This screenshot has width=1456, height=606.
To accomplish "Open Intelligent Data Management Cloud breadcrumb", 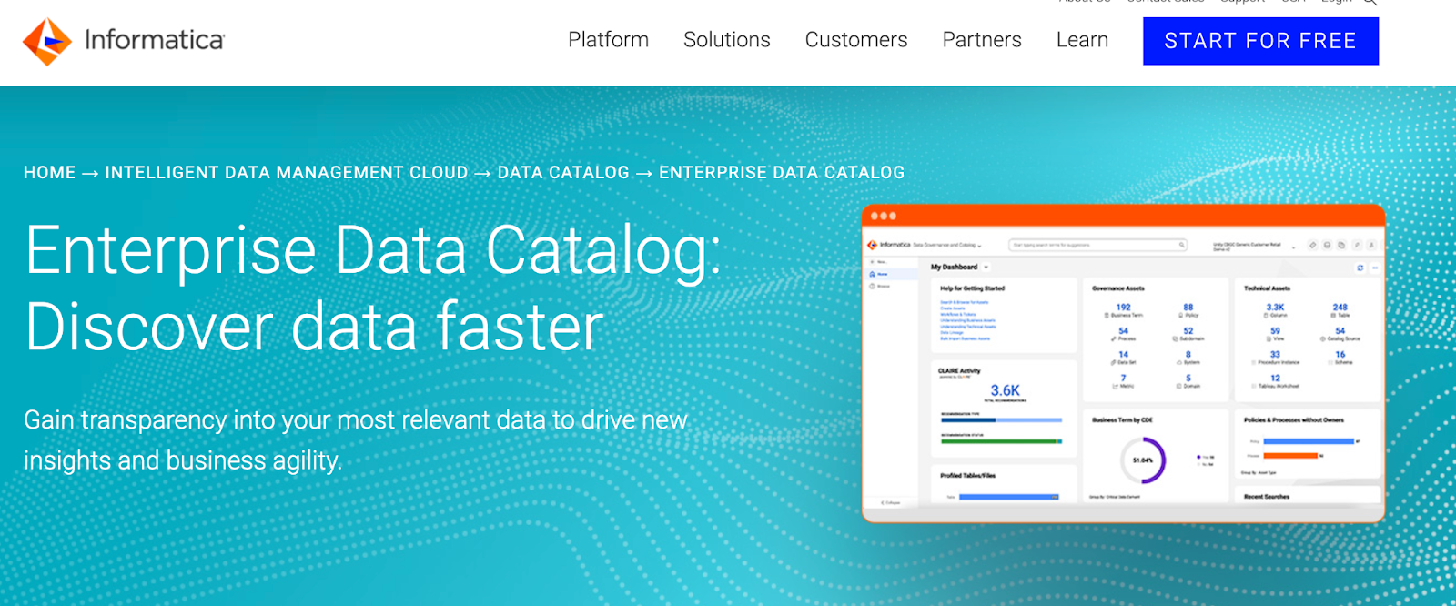I will click(287, 173).
